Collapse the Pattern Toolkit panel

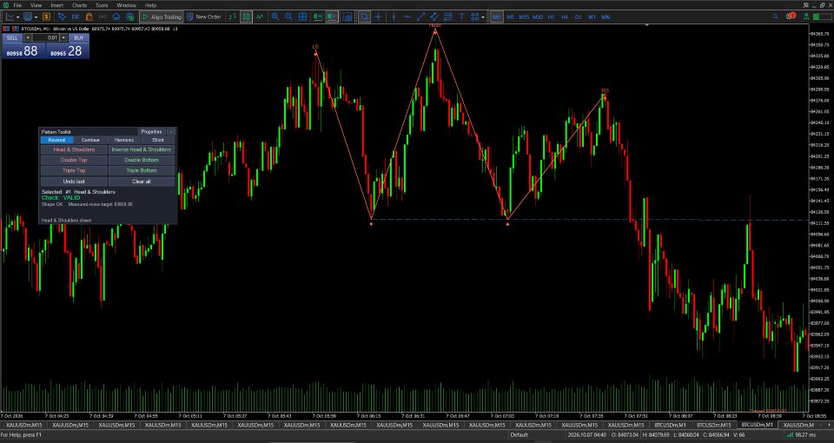[171, 132]
